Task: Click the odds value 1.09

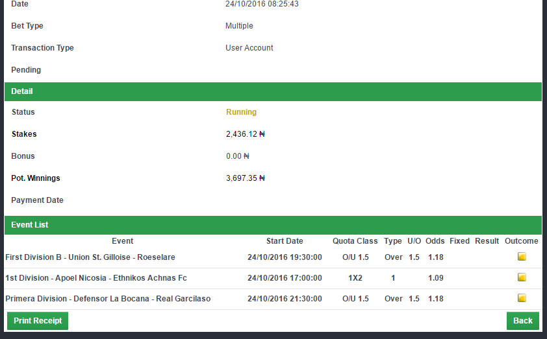Action: point(436,278)
